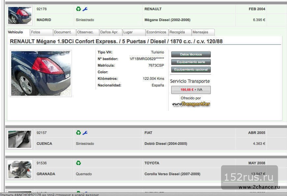The width and height of the screenshot is (287, 196).
Task: Open the Toyota Corolla Verso thumbnail
Action: [20, 170]
